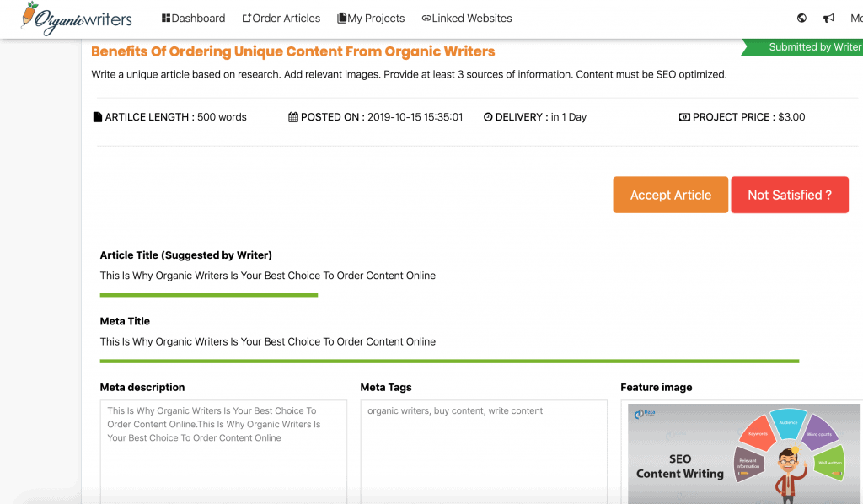Image resolution: width=863 pixels, height=504 pixels.
Task: Click the Accept Article button
Action: coord(670,195)
